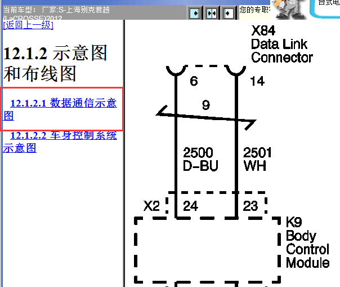Click pin 24 on X2 connector

190,206
